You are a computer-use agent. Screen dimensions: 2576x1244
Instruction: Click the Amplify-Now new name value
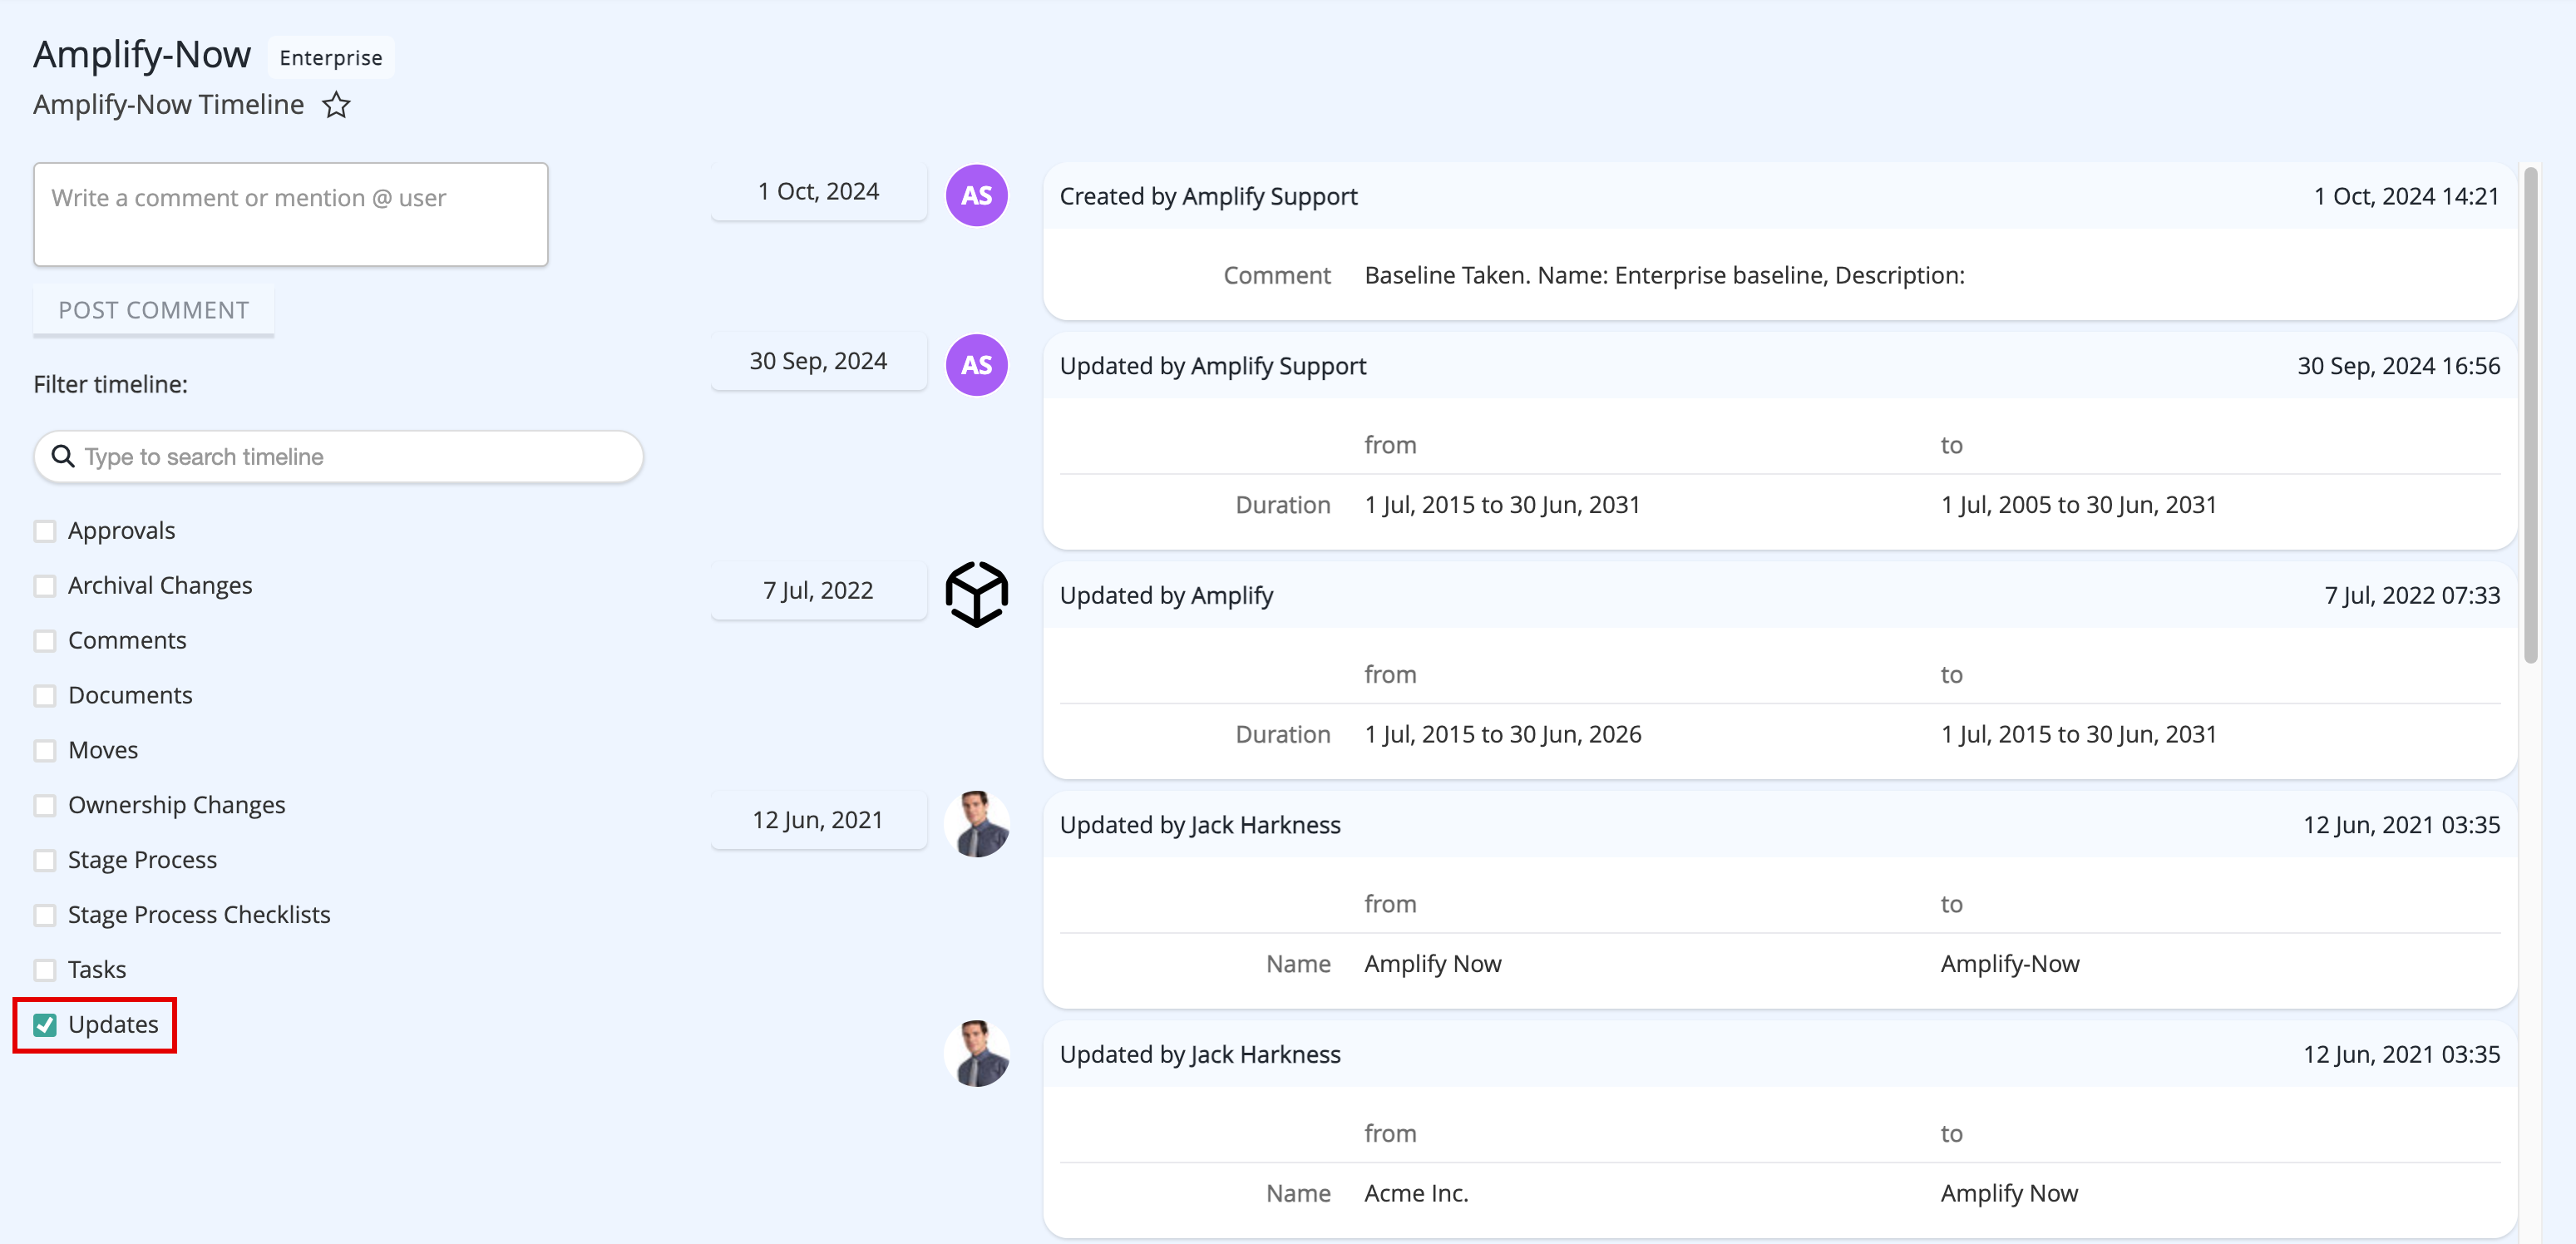coord(2009,964)
